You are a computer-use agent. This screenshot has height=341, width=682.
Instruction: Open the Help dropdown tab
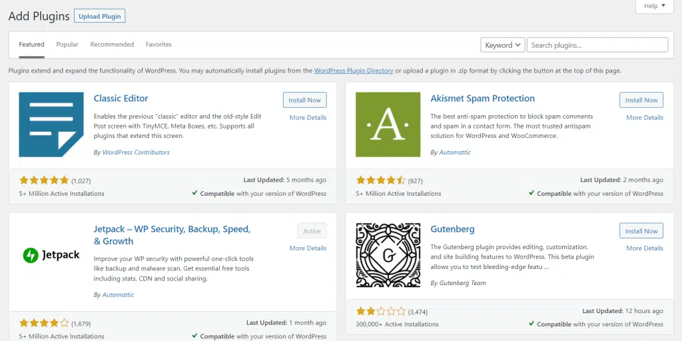point(655,6)
